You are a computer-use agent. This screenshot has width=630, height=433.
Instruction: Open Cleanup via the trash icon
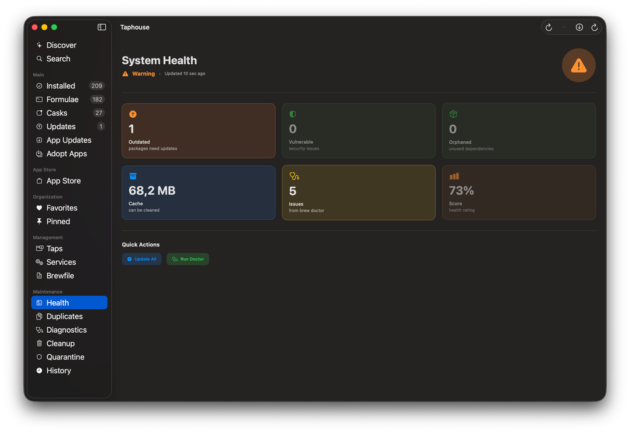[39, 343]
